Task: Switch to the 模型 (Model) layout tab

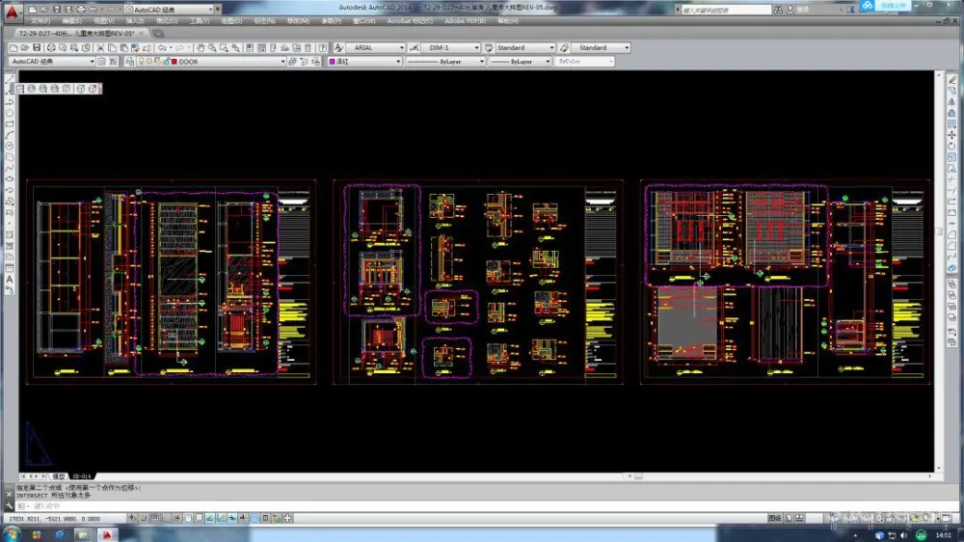Action: (59, 476)
